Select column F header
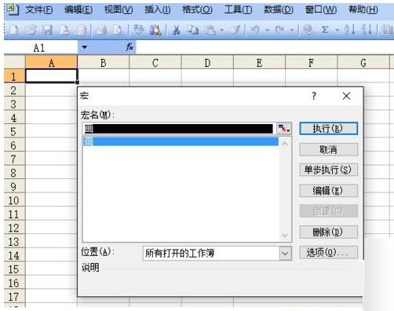The width and height of the screenshot is (394, 311). coord(311,63)
